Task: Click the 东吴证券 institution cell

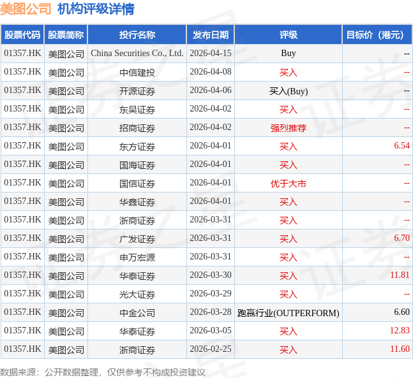Action: point(137,110)
